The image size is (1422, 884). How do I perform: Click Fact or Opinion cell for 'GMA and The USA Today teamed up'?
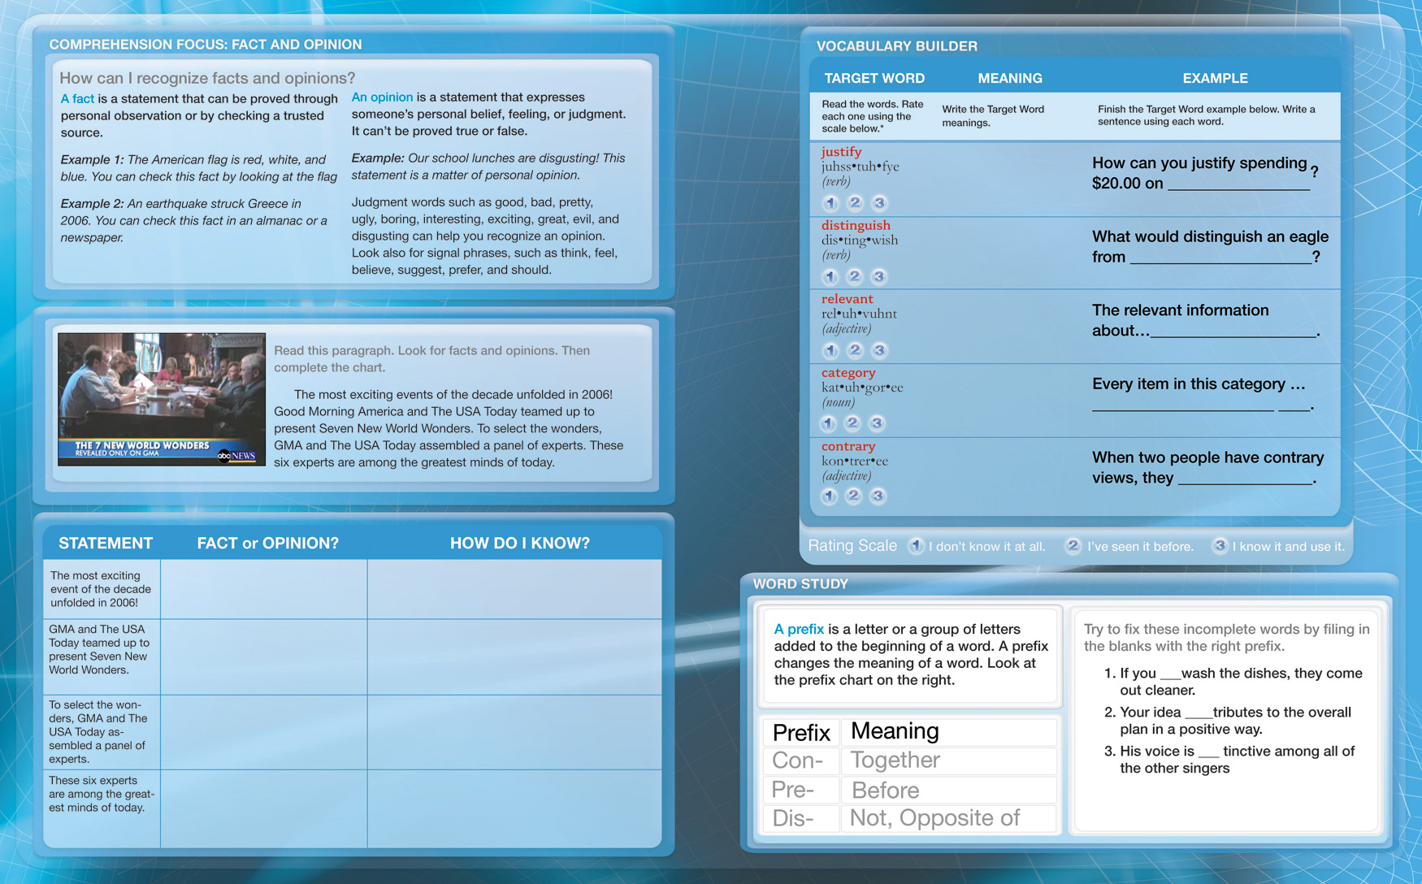coord(264,656)
